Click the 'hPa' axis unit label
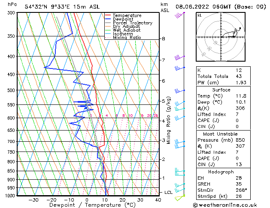270x208 pixels. 12,5
